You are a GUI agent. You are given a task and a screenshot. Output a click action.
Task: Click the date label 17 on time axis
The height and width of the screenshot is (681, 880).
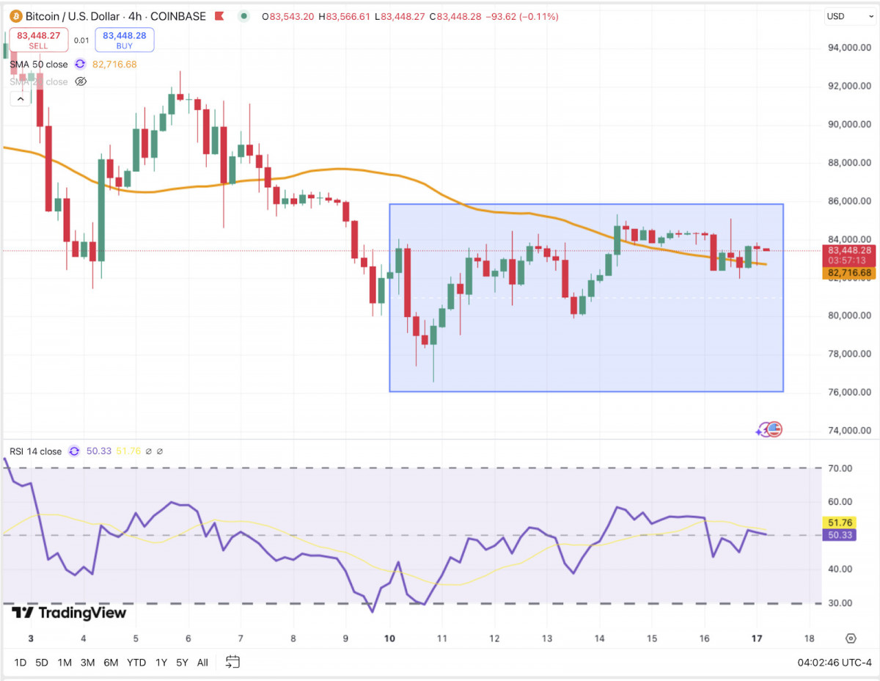(757, 638)
